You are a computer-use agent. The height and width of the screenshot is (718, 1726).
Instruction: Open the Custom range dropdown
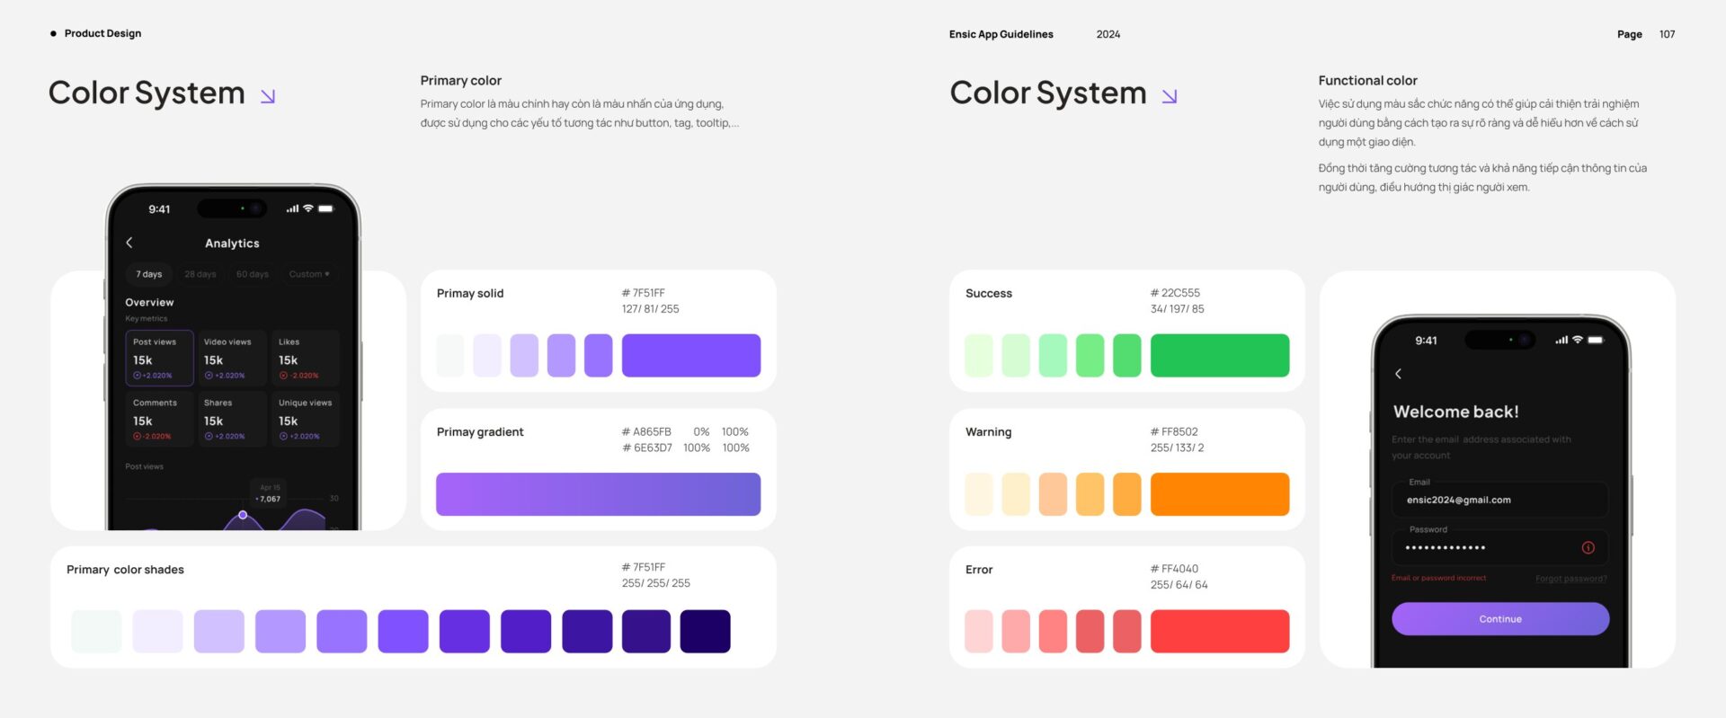(309, 274)
